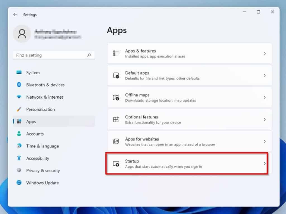Expand Apps for websites chevron
This screenshot has width=286, height=214.
[x=264, y=141]
